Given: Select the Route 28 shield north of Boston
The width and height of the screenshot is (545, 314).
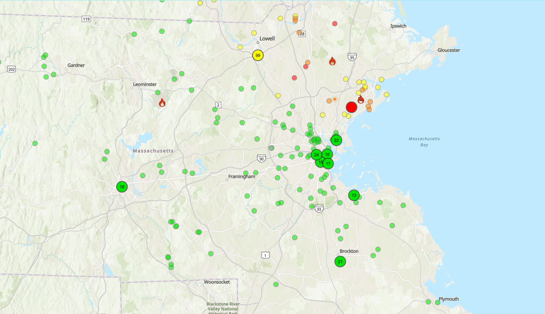Looking at the screenshot, I should tap(302, 33).
